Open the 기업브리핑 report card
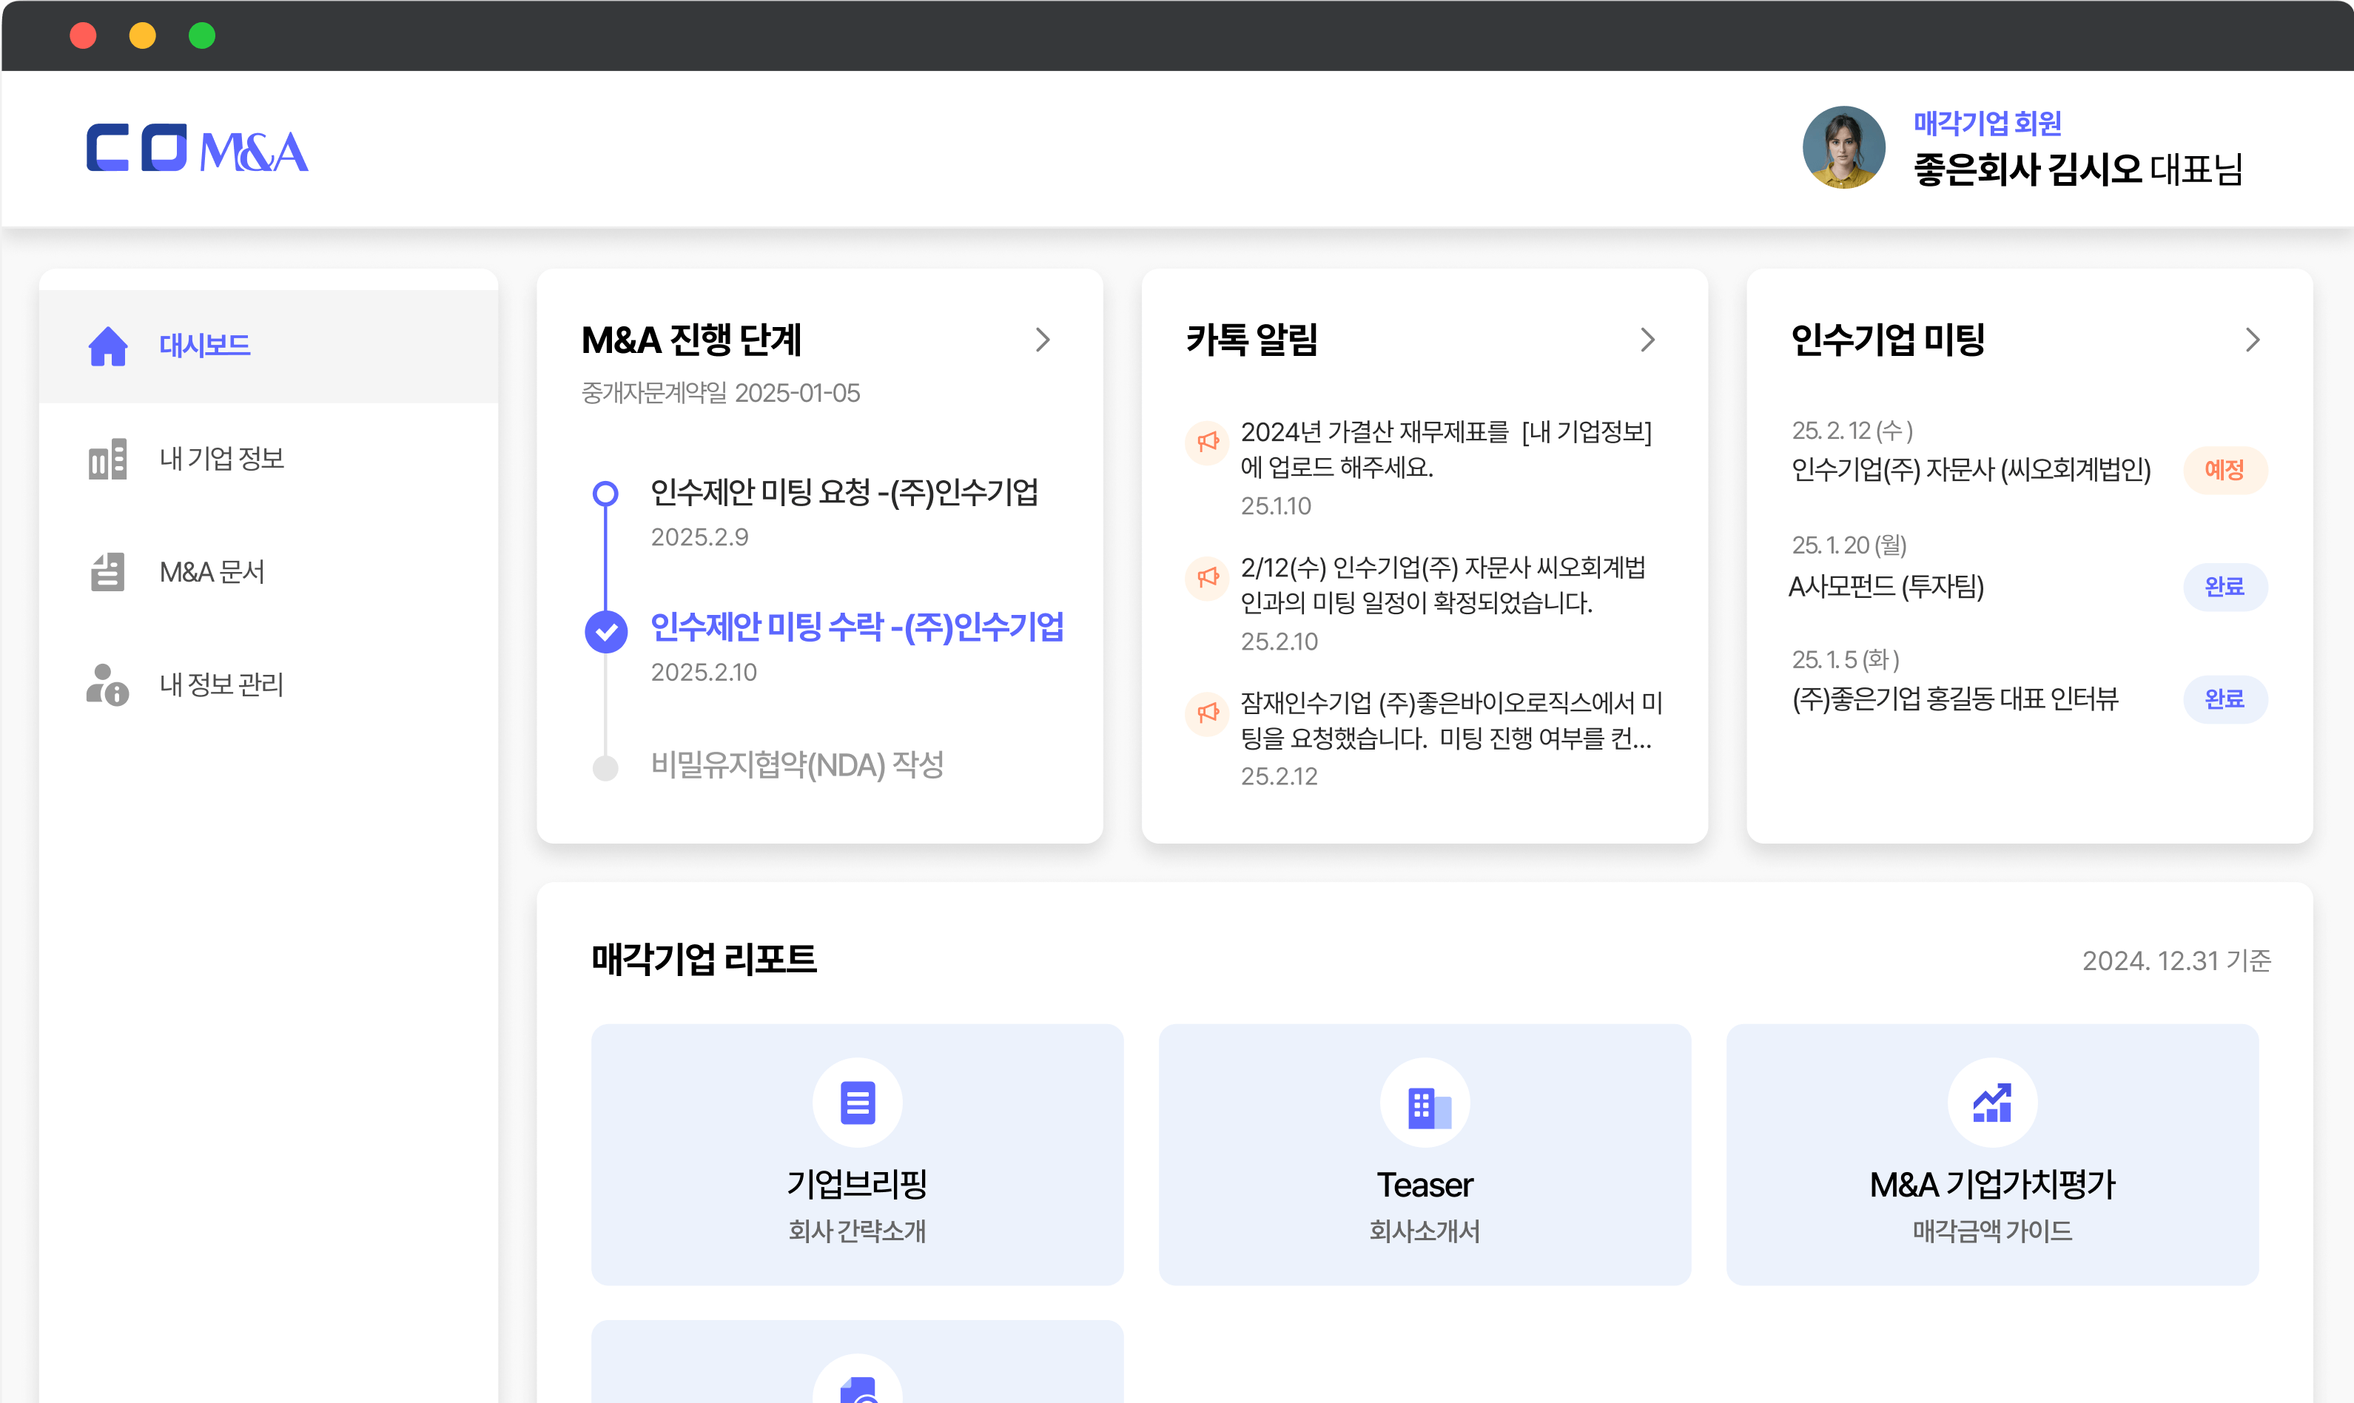 (858, 1154)
